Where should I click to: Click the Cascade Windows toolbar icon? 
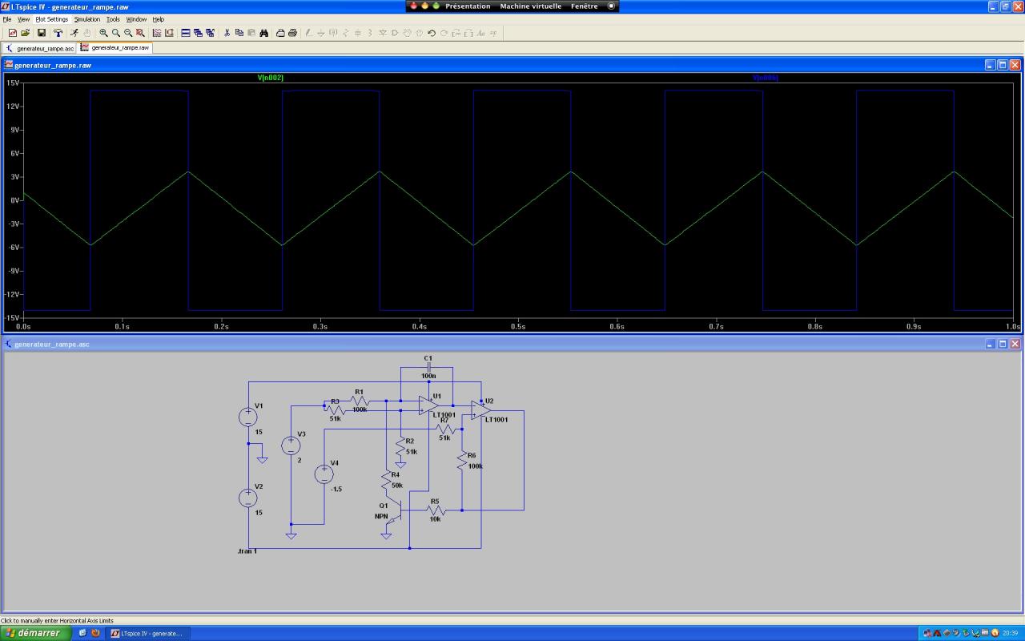(x=198, y=33)
